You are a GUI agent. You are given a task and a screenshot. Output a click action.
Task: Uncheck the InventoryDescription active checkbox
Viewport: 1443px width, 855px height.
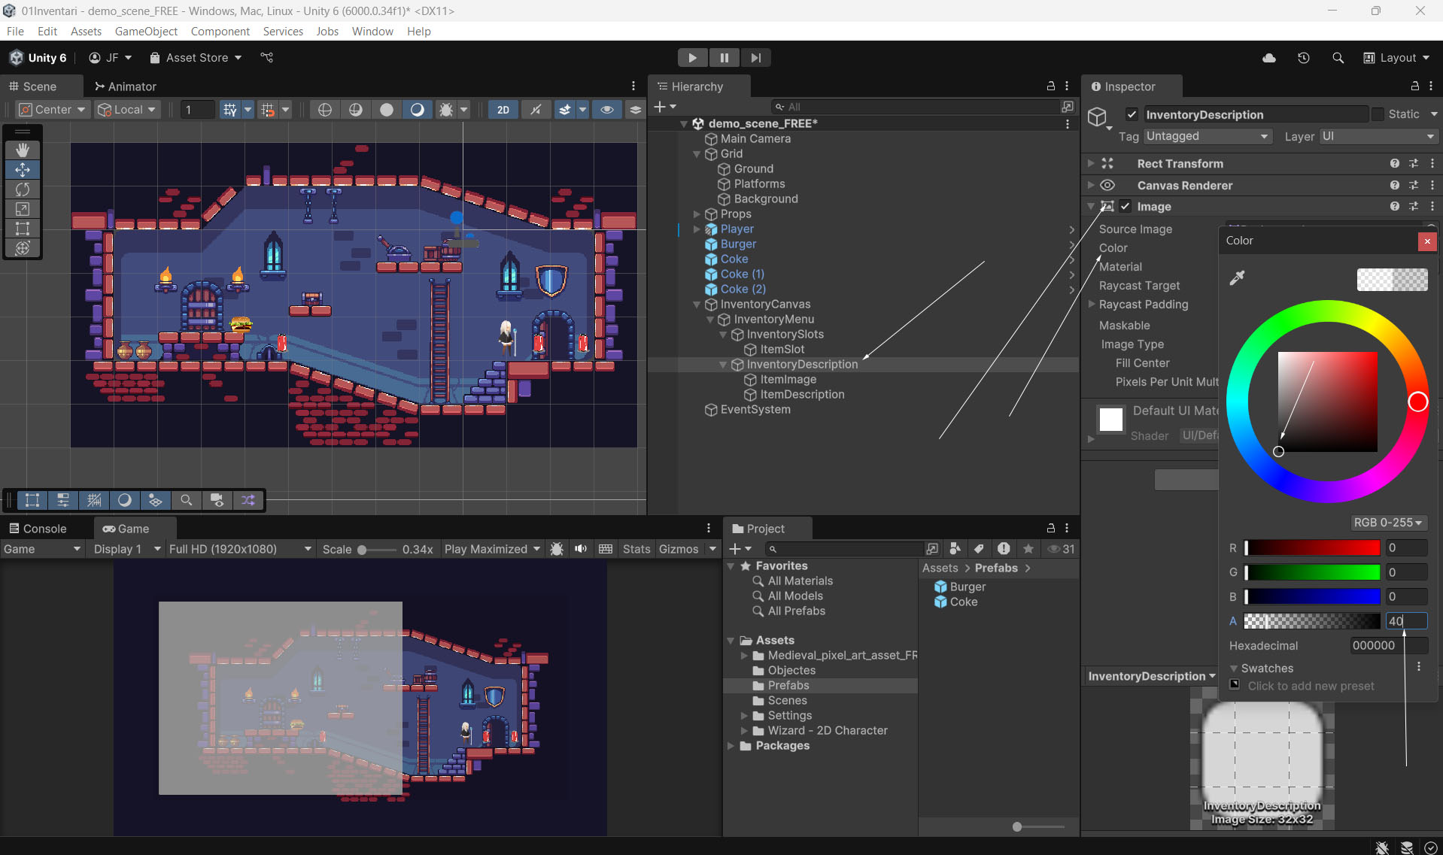click(1132, 114)
